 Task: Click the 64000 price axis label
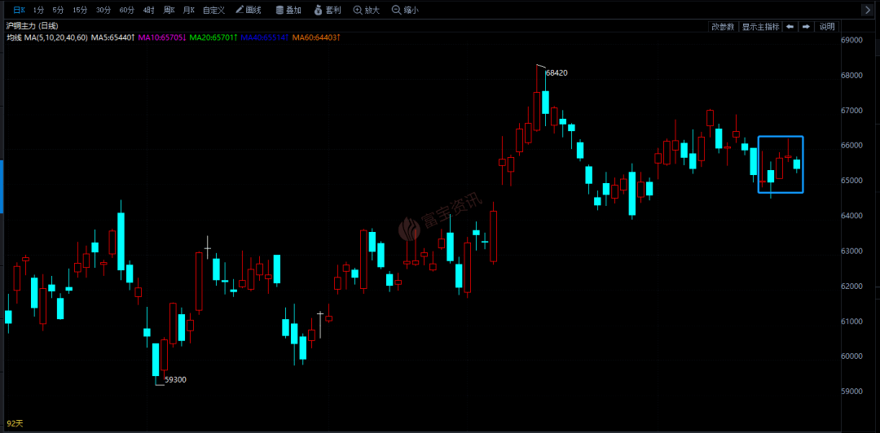[851, 216]
